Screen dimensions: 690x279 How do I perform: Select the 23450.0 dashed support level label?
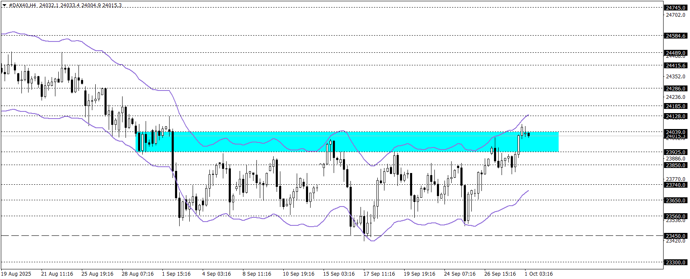tap(676, 236)
